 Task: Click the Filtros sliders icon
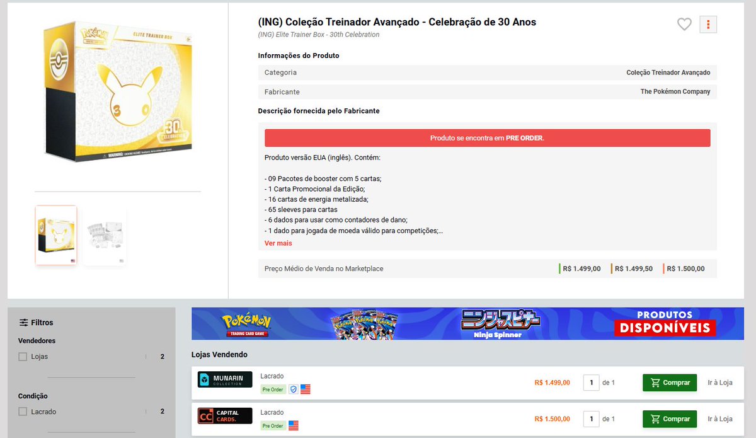(24, 323)
